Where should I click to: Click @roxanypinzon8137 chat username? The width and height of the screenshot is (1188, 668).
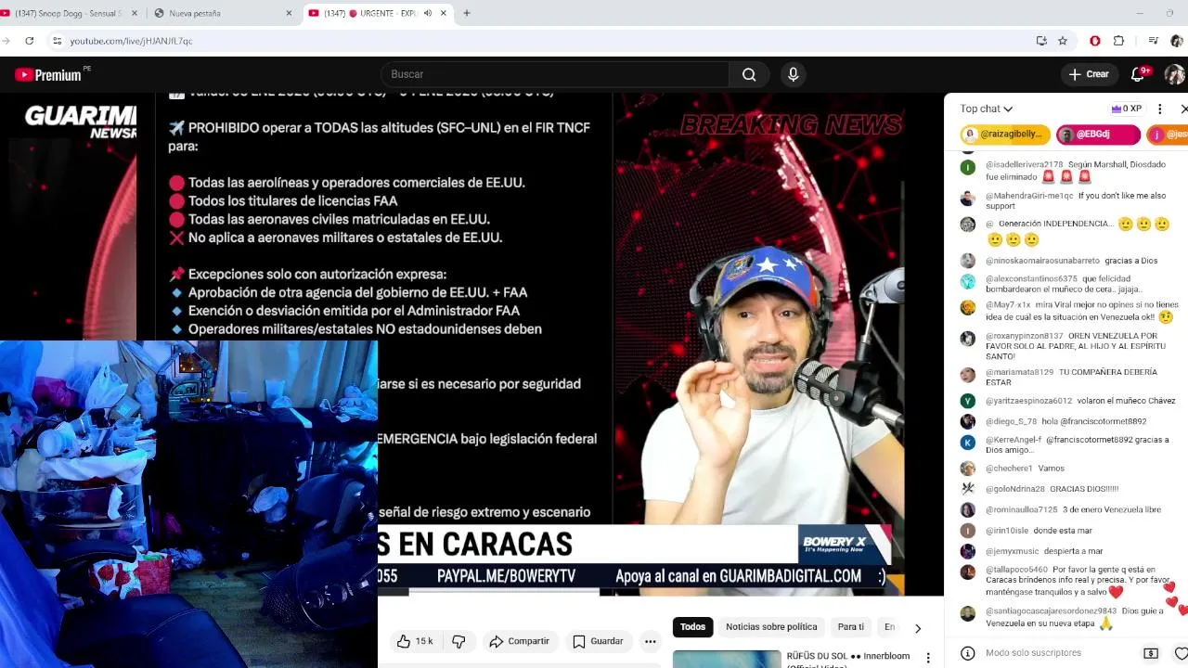pyautogui.click(x=1024, y=336)
